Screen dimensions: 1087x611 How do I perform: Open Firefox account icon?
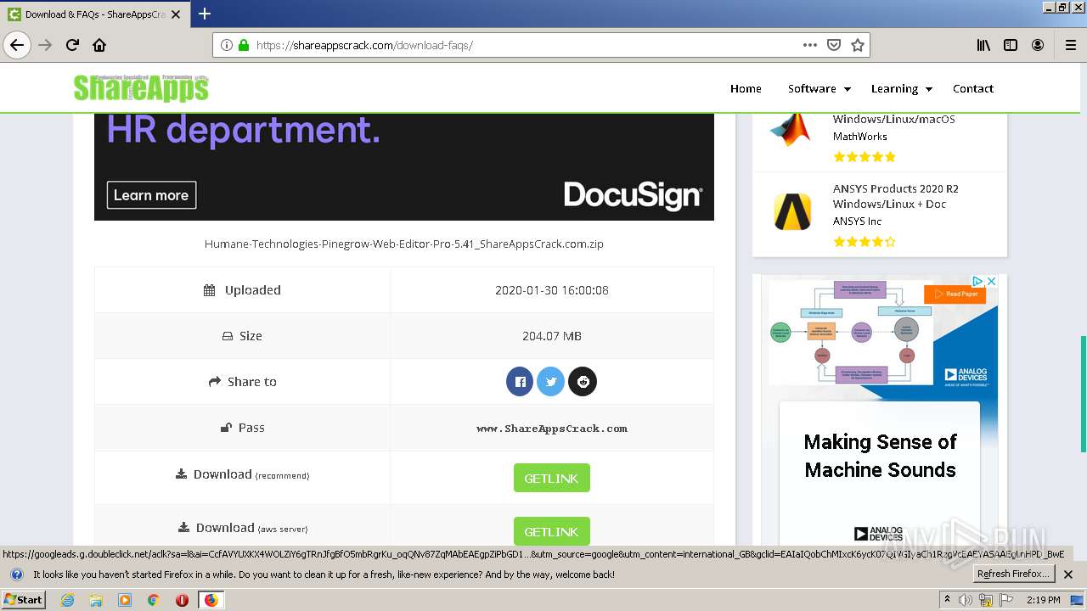click(1038, 45)
